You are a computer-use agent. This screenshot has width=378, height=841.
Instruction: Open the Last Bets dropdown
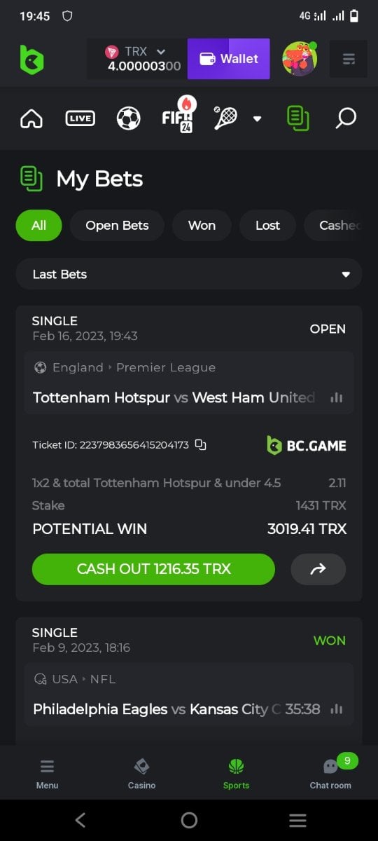(x=189, y=274)
